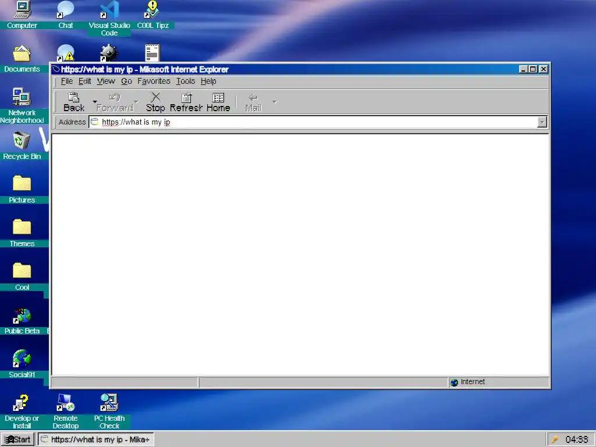Go to the Home page
Viewport: 596px width, 447px height.
[x=218, y=102]
